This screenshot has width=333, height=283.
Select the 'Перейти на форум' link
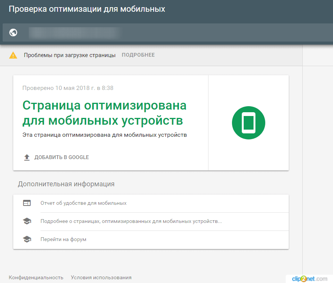point(63,240)
